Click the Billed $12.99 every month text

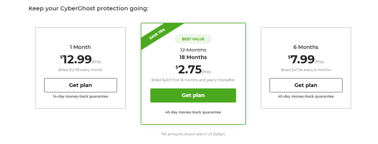[x=80, y=70]
